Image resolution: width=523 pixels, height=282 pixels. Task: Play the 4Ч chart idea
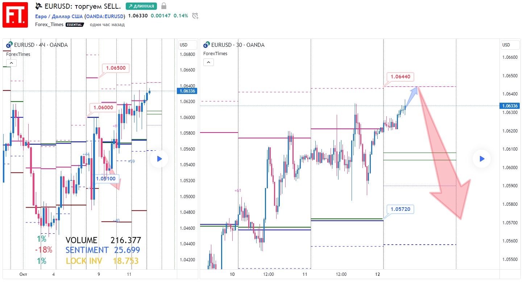(159, 159)
